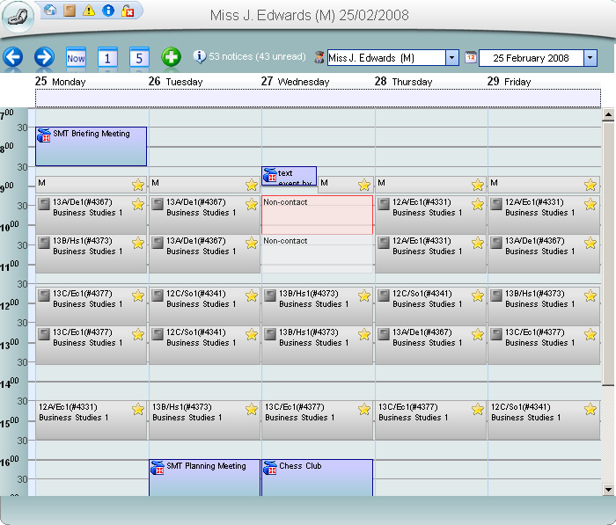
Task: Toggle star on Monday 13A/De1 lesson
Action: tap(138, 205)
